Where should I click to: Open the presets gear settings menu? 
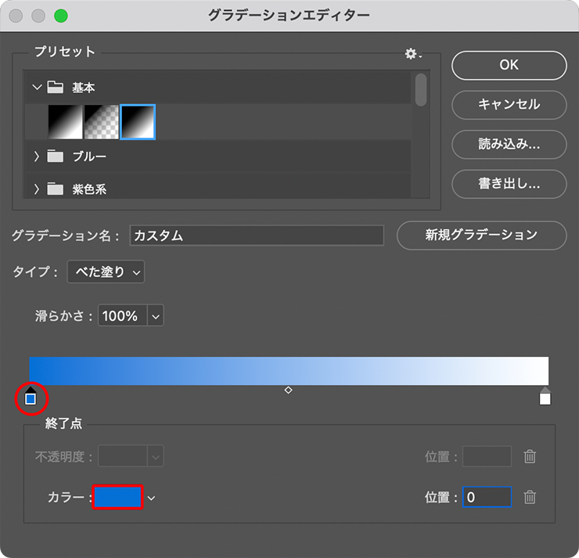click(412, 54)
